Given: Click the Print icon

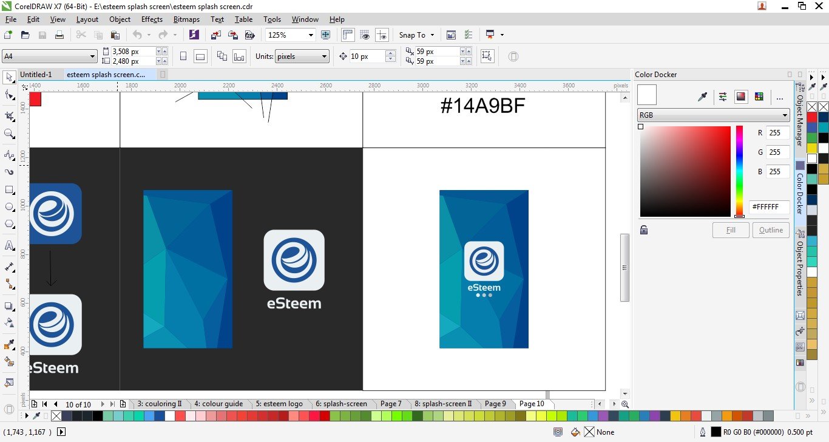Looking at the screenshot, I should (x=59, y=35).
